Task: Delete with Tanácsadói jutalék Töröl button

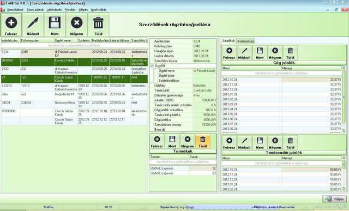Action: click(290, 143)
